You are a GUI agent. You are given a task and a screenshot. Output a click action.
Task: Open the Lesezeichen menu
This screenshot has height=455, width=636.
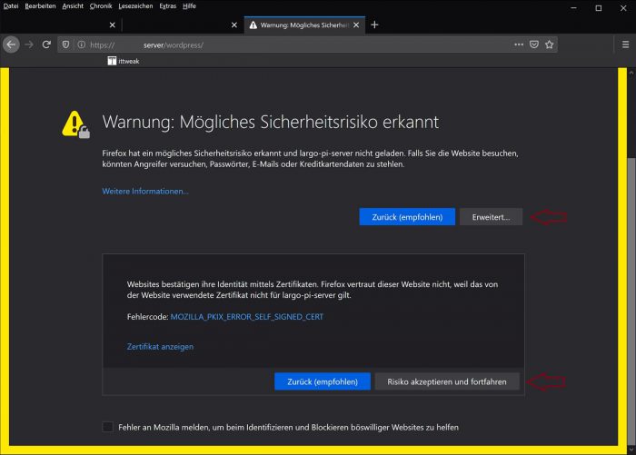coord(135,6)
